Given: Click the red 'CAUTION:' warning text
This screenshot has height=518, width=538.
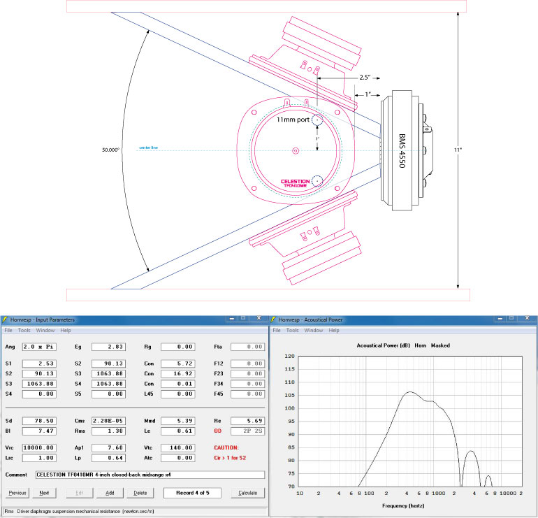Looking at the screenshot, I should click(226, 447).
